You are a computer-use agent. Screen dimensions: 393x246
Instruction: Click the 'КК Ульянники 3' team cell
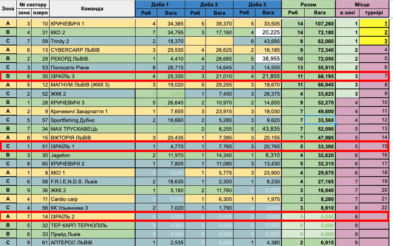[92, 208]
